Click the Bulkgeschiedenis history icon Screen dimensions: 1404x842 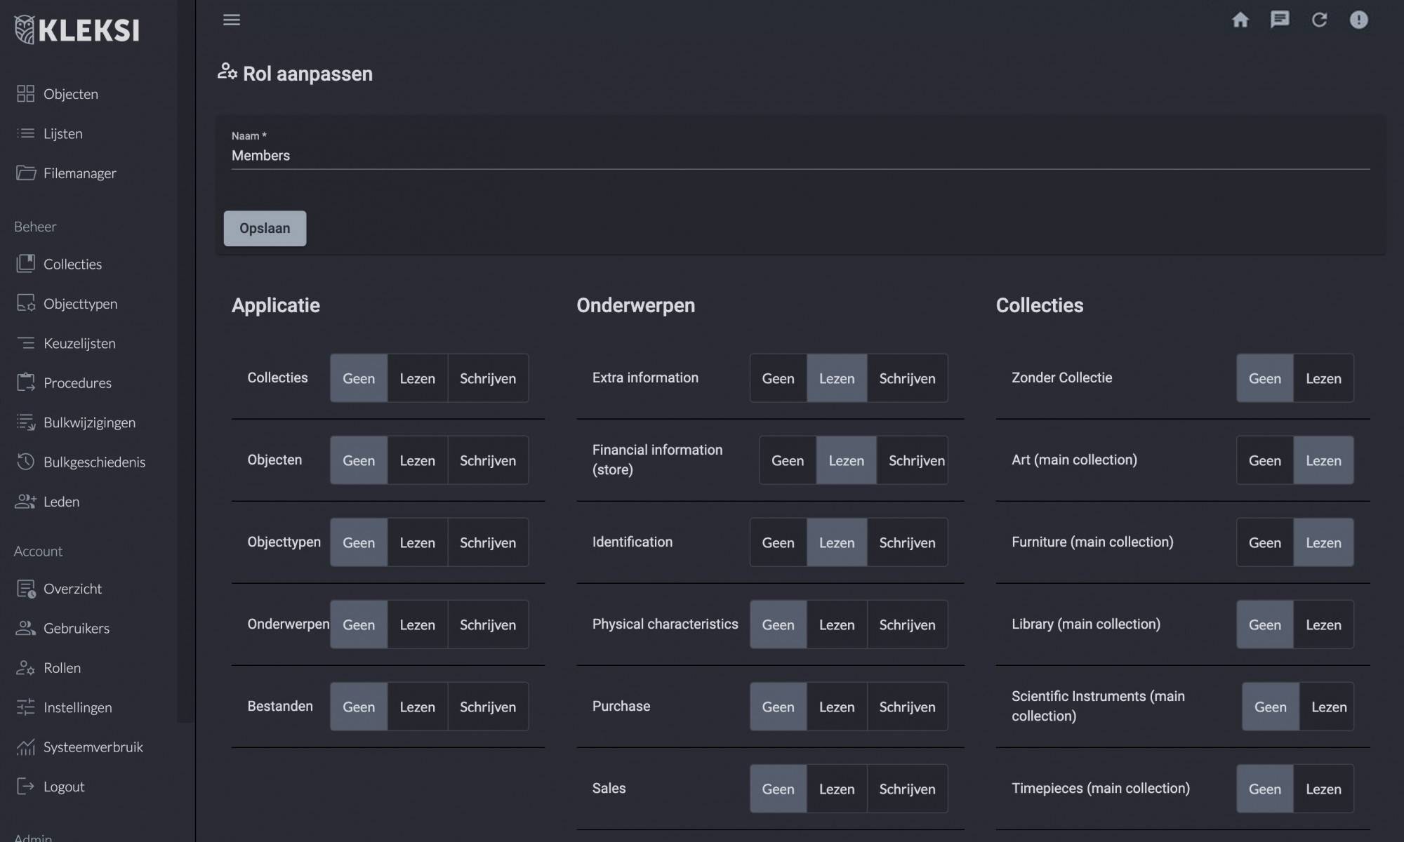pyautogui.click(x=26, y=462)
